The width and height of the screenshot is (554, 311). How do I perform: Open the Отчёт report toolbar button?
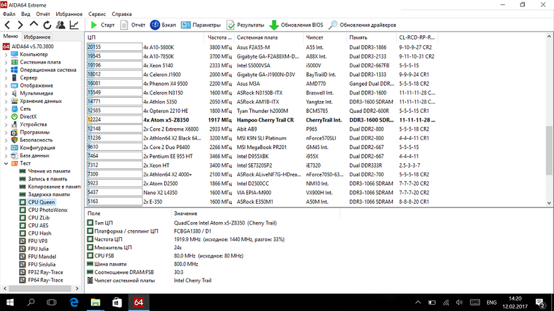(133, 25)
